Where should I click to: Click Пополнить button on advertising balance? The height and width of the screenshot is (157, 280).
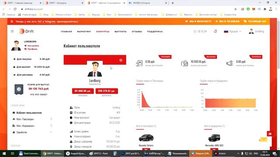point(256,57)
